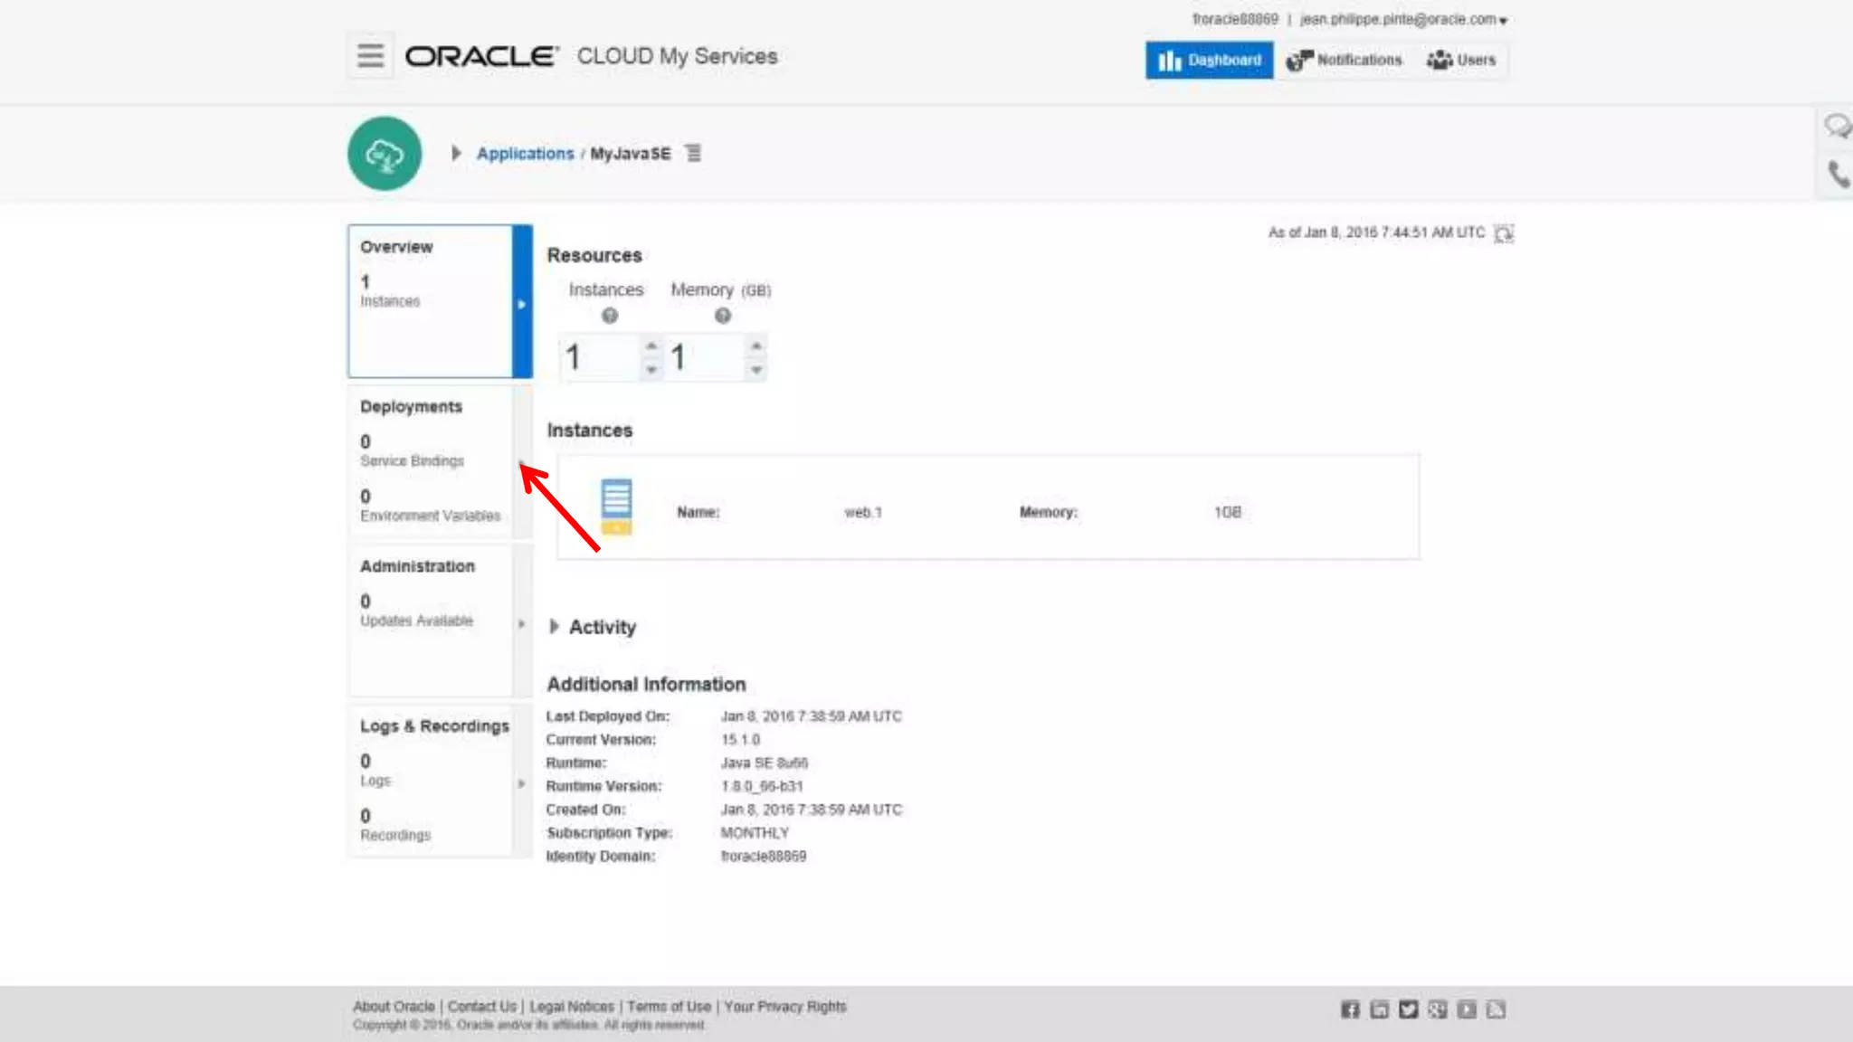Open the Dashboard view
This screenshot has width=1853, height=1042.
(x=1209, y=60)
